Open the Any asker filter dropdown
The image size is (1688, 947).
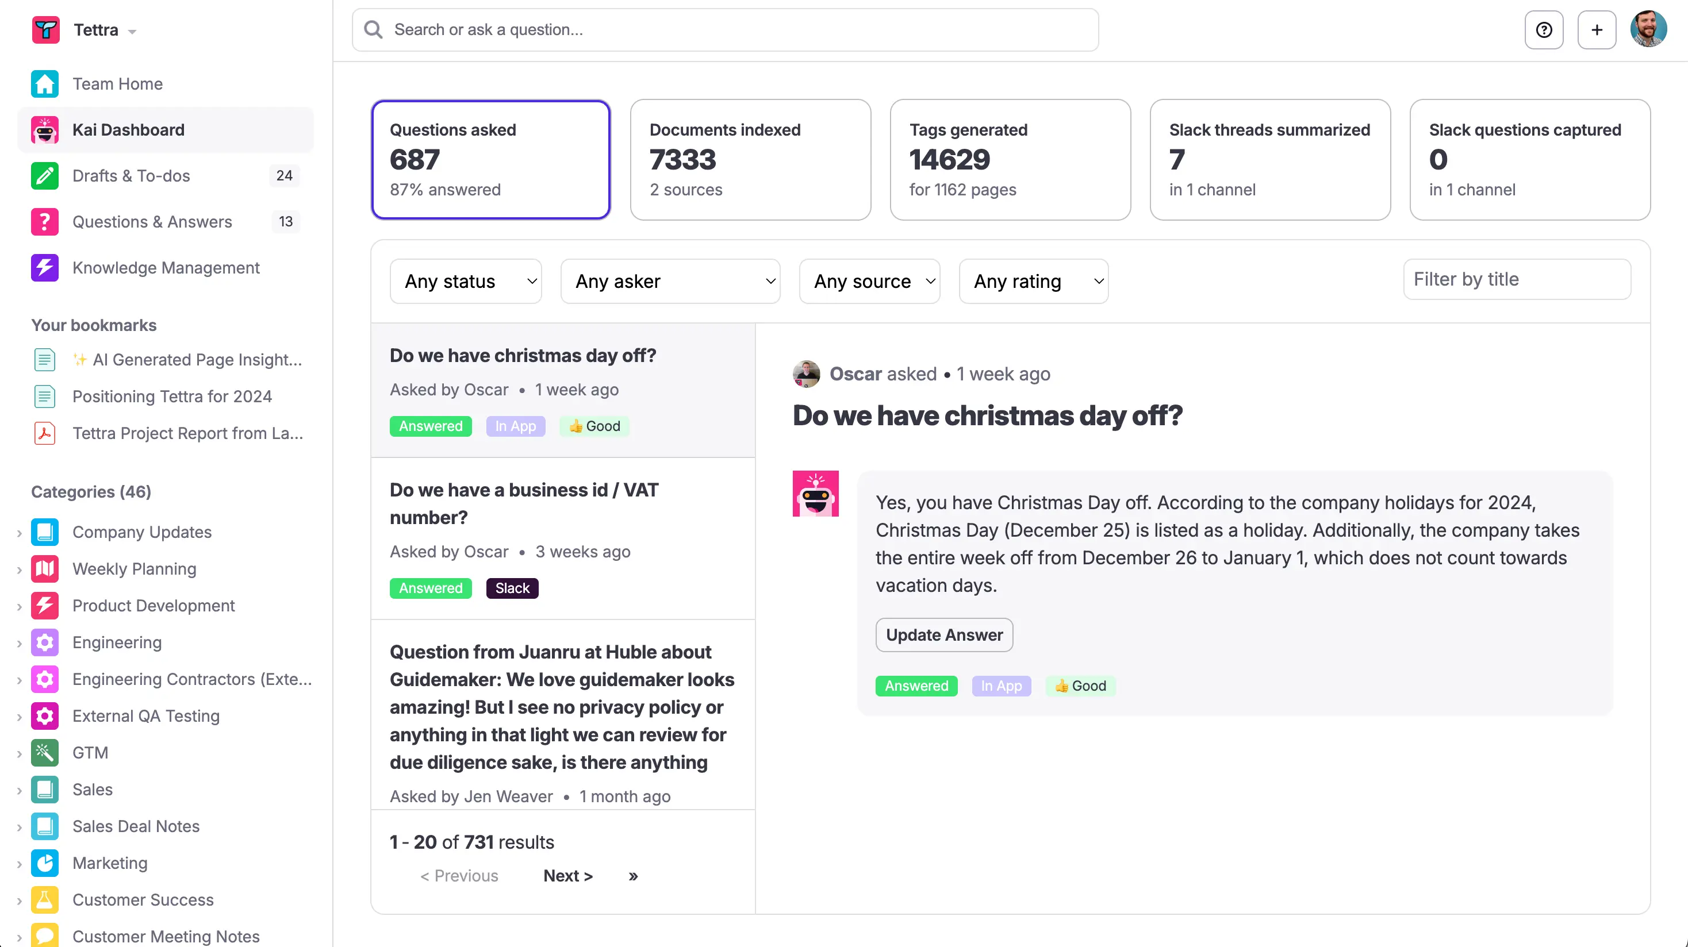point(670,282)
